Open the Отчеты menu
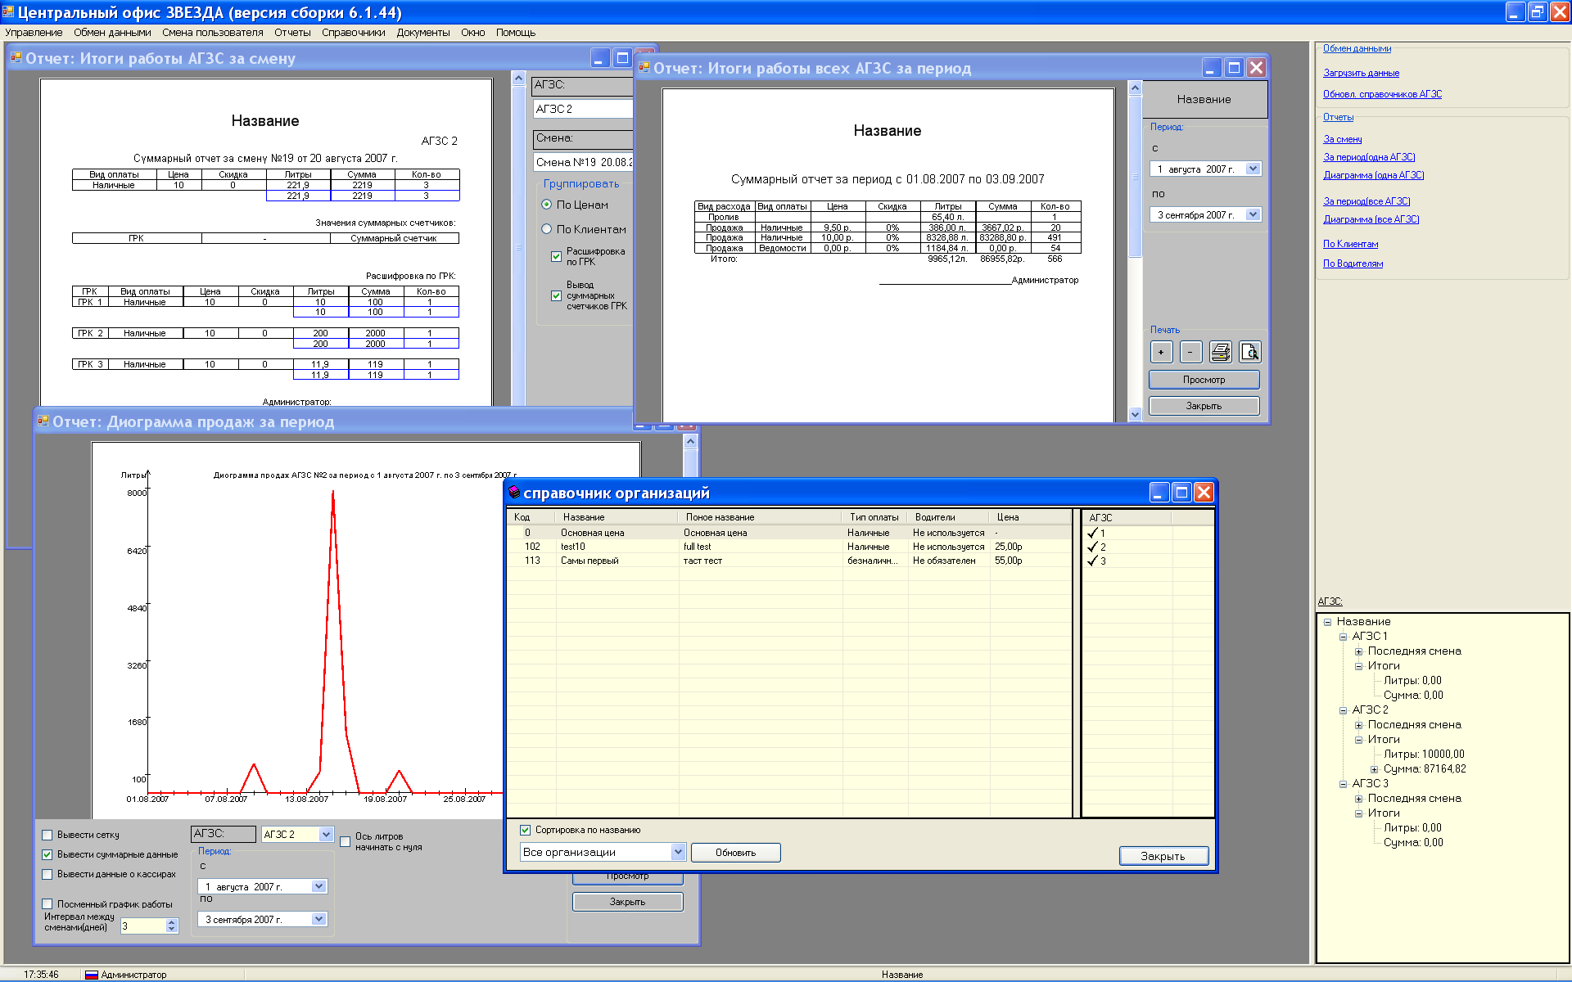Image resolution: width=1572 pixels, height=982 pixels. pos(292,33)
